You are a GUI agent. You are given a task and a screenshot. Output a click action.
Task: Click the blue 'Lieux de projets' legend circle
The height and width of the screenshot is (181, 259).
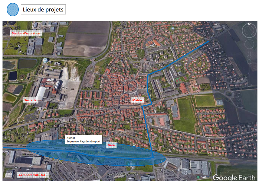pyautogui.click(x=13, y=10)
